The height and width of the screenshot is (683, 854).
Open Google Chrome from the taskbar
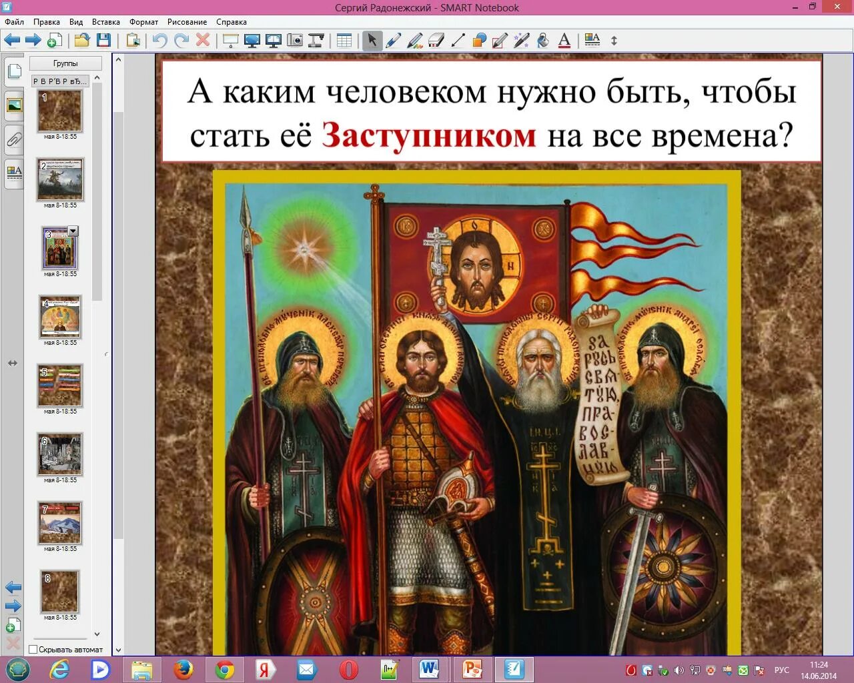pos(225,669)
